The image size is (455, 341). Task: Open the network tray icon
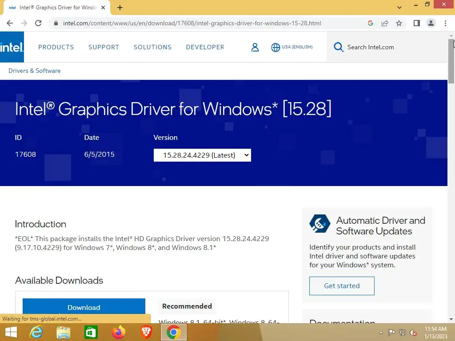coord(403,333)
